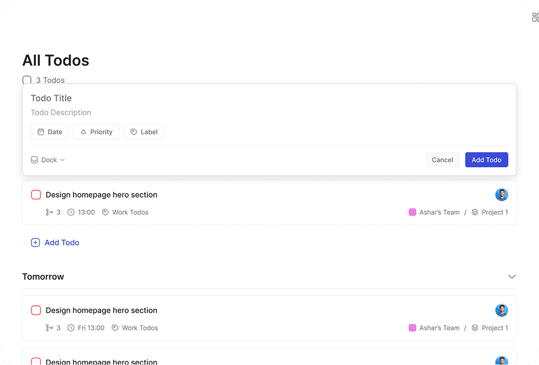Set the Priority for the new todo
This screenshot has width=539, height=365.
96,132
